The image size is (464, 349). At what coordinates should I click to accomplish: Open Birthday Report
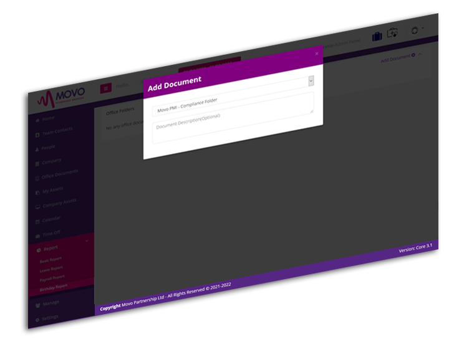point(54,287)
